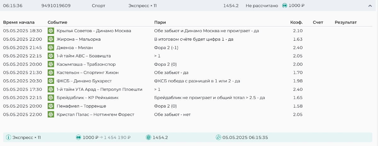Viewport: 378px width, 146px height.
Task: Select the football icon for ФКСБ – Динамо Бухарест
Action: click(51, 81)
